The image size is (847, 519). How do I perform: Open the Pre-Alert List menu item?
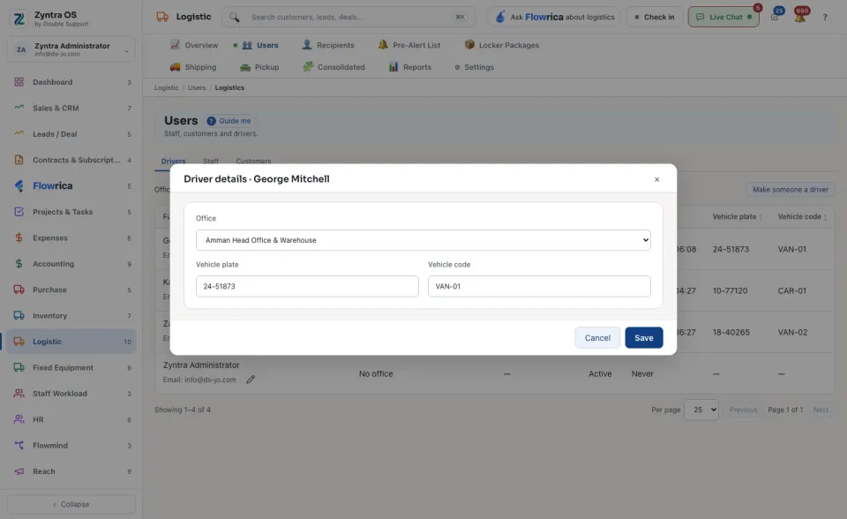pos(409,45)
